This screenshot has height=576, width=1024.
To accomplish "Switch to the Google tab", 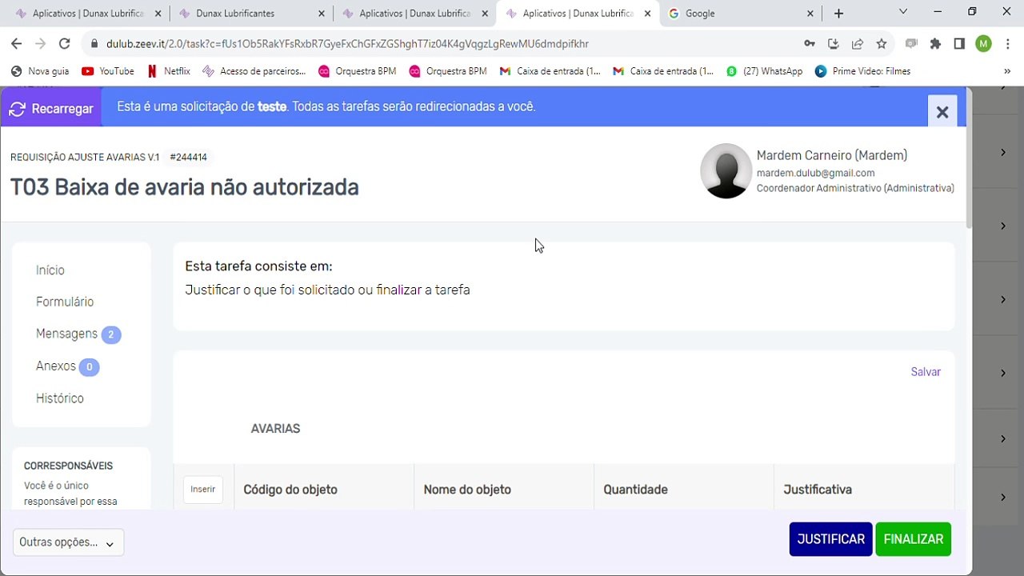I will pos(740,14).
